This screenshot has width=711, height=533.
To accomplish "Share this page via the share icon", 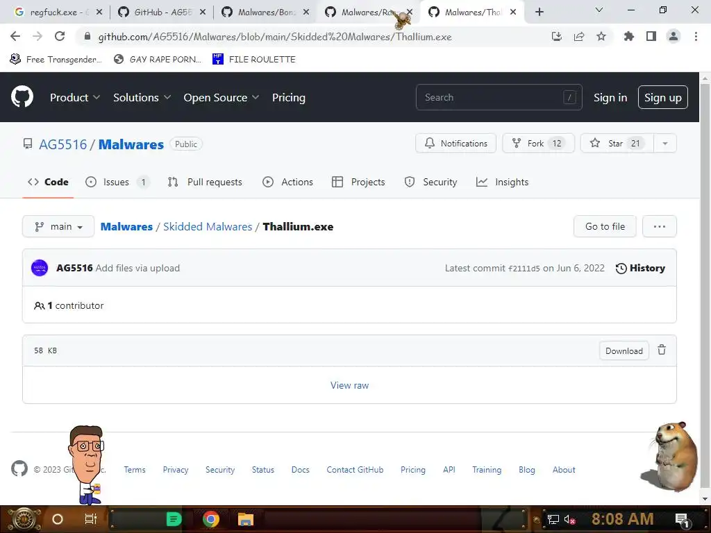I will 579,37.
